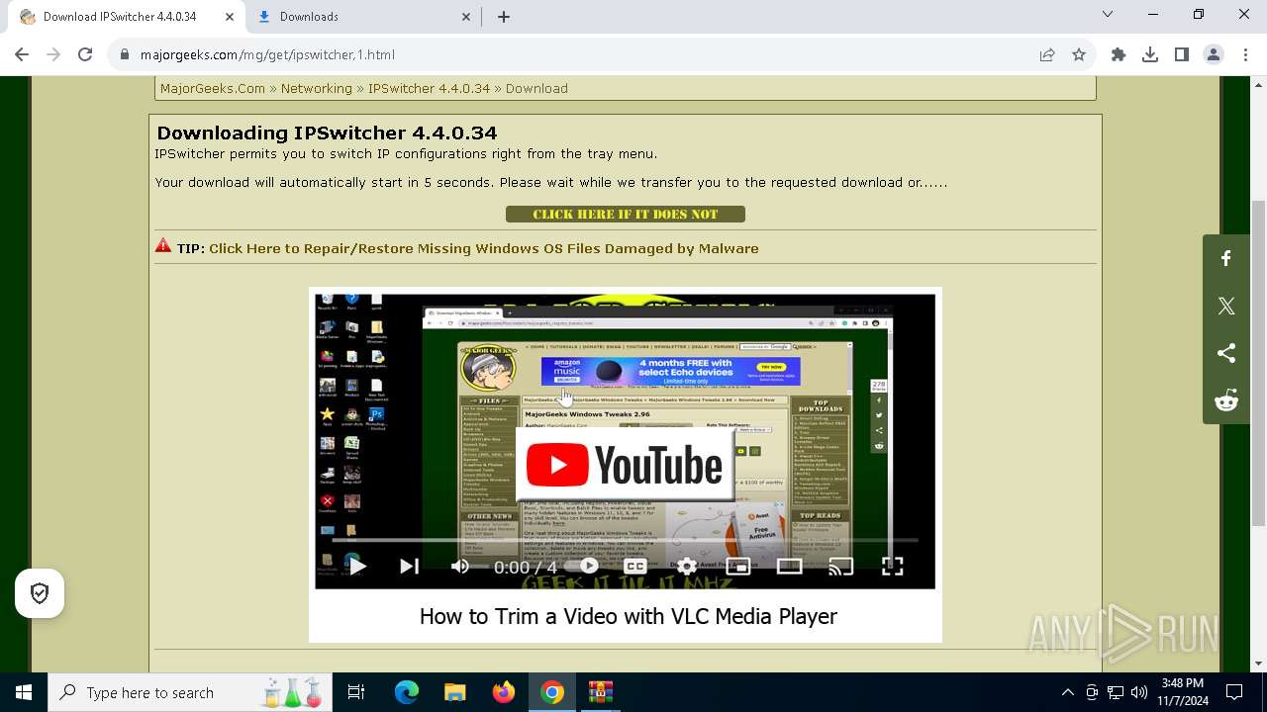Screen dimensions: 1267x712
Task: Open Networking breadcrumb link
Action: pyautogui.click(x=317, y=88)
